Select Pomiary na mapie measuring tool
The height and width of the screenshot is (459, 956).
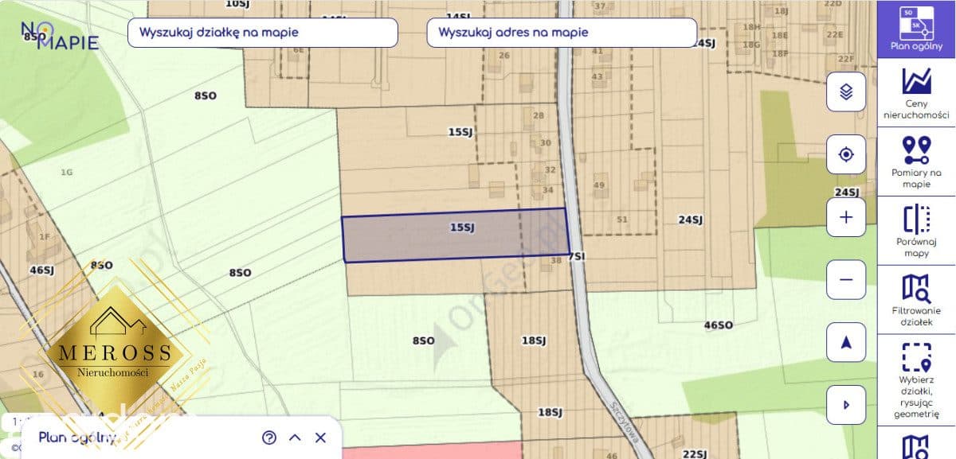(x=916, y=161)
